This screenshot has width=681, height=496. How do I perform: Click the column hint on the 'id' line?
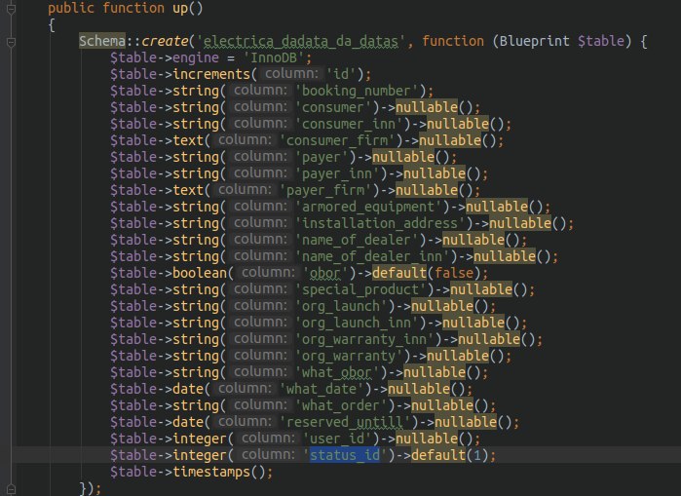(291, 74)
